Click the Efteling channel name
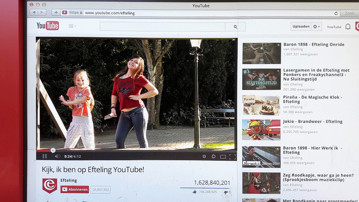This screenshot has width=359, height=202. 69,180
